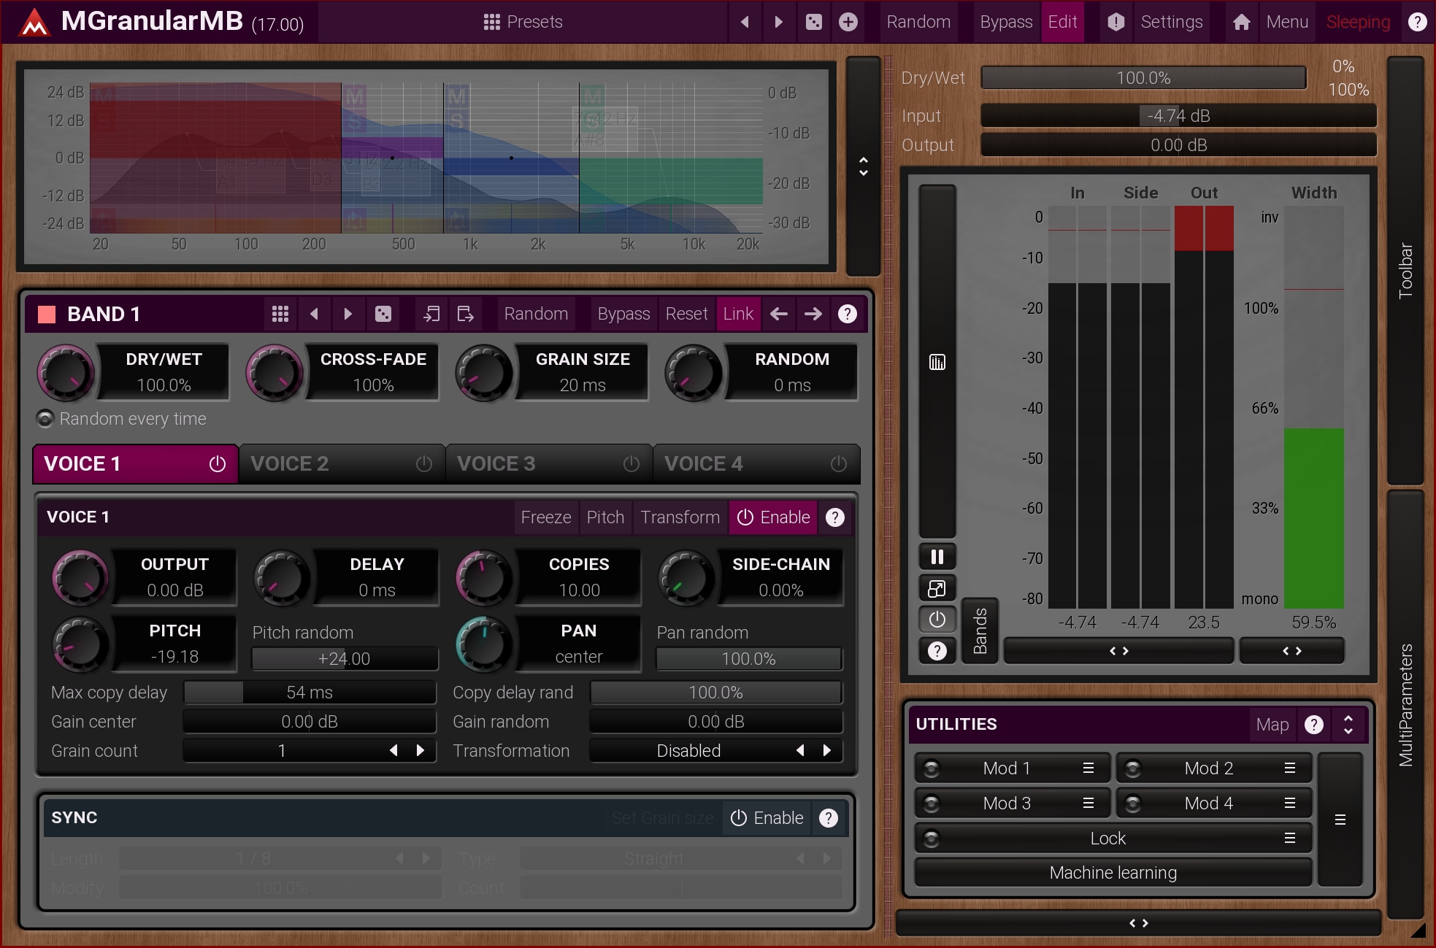
Task: Select the next Transformation option with the arrow
Action: coord(826,750)
